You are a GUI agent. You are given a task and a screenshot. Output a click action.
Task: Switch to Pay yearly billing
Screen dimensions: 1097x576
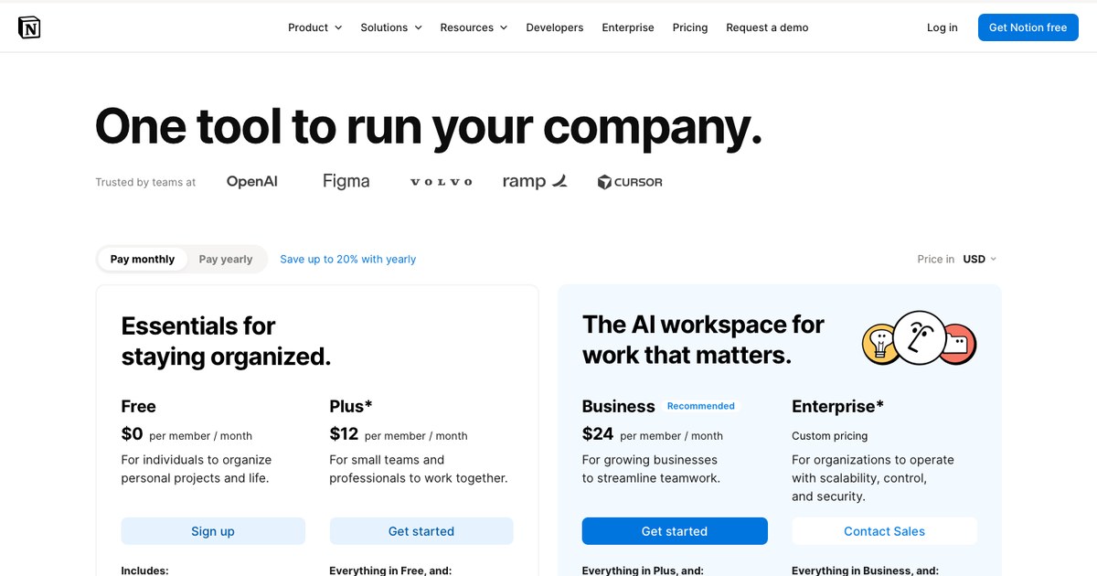(x=226, y=259)
